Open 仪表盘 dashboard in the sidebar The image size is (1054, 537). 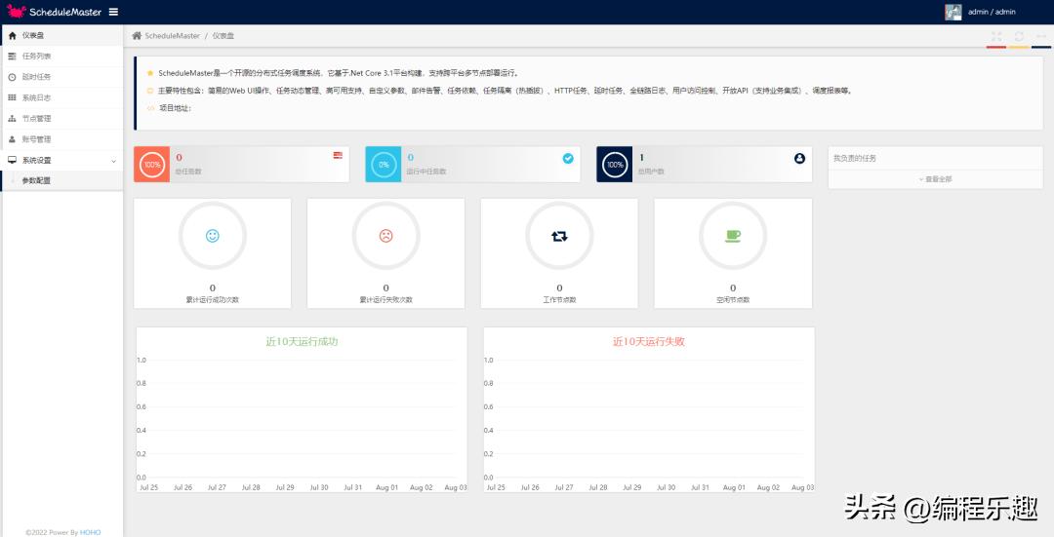(x=61, y=35)
